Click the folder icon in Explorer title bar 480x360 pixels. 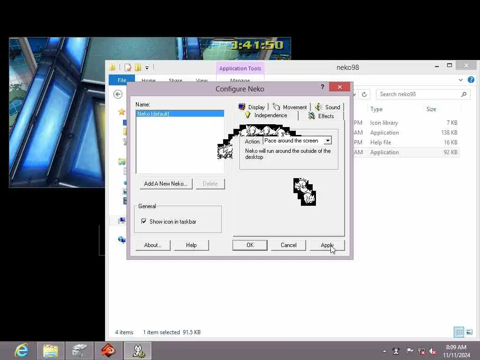click(x=112, y=67)
